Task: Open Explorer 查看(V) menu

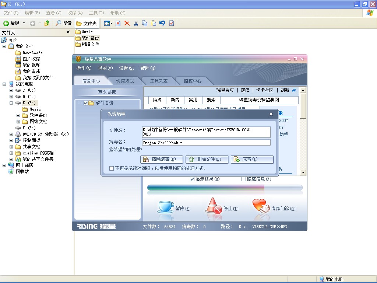Action: (54, 13)
